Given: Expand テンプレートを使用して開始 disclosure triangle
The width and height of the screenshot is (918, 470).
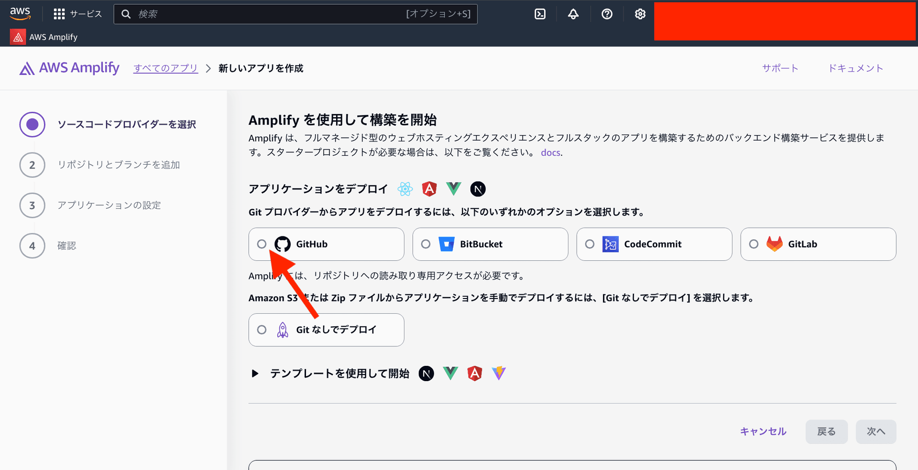Looking at the screenshot, I should pyautogui.click(x=255, y=374).
